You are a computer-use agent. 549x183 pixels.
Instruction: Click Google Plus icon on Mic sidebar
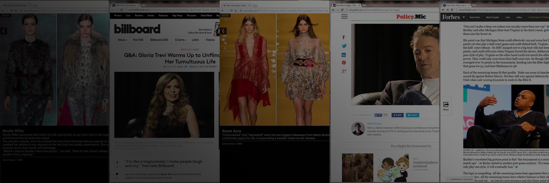[344, 71]
